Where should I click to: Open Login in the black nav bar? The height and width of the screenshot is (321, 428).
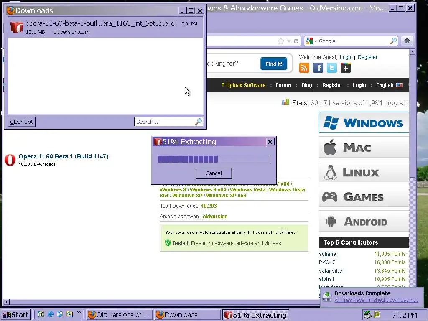[359, 85]
